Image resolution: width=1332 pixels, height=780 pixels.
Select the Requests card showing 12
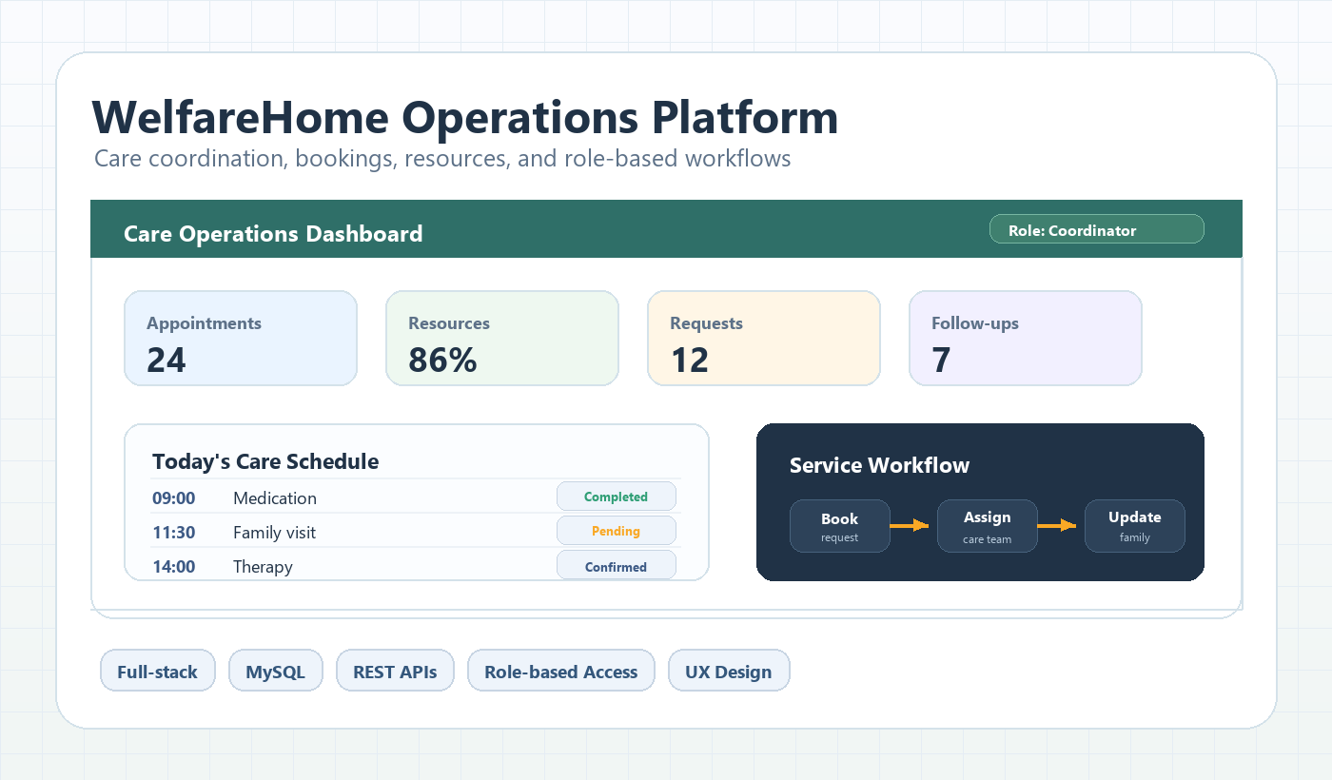pyautogui.click(x=764, y=339)
